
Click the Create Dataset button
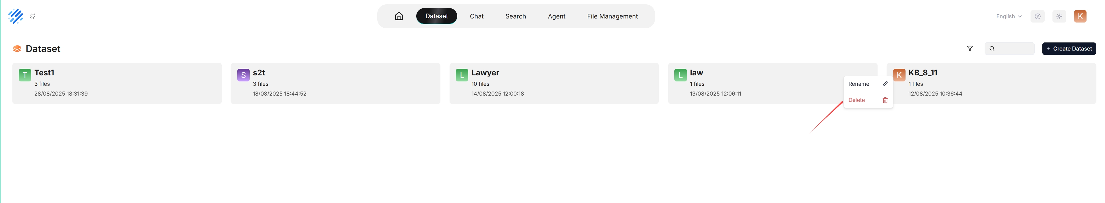[1069, 49]
